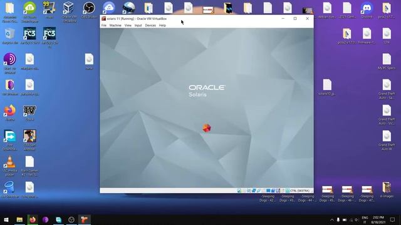The height and width of the screenshot is (225, 401).
Task: Select the OBS Studio desktop shortcut
Action: 89,10
